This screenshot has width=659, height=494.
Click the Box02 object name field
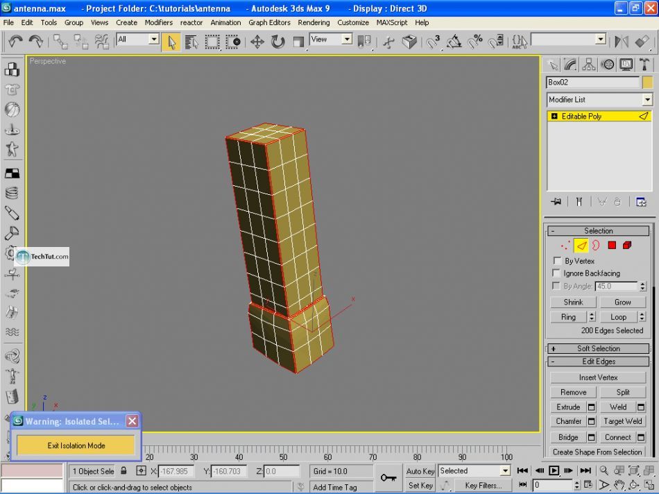[592, 83]
